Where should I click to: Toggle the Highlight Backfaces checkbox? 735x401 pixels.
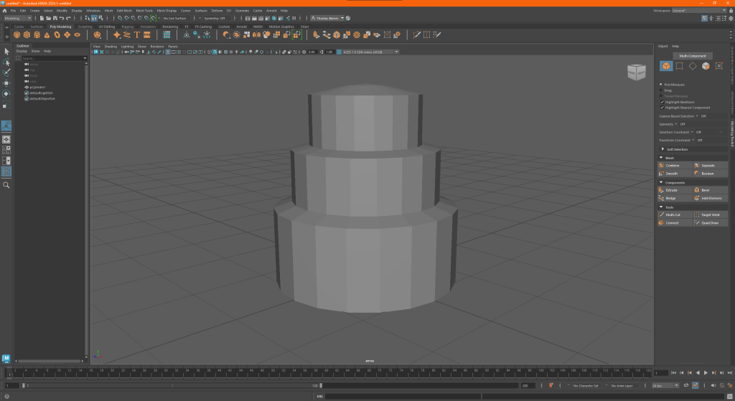662,102
